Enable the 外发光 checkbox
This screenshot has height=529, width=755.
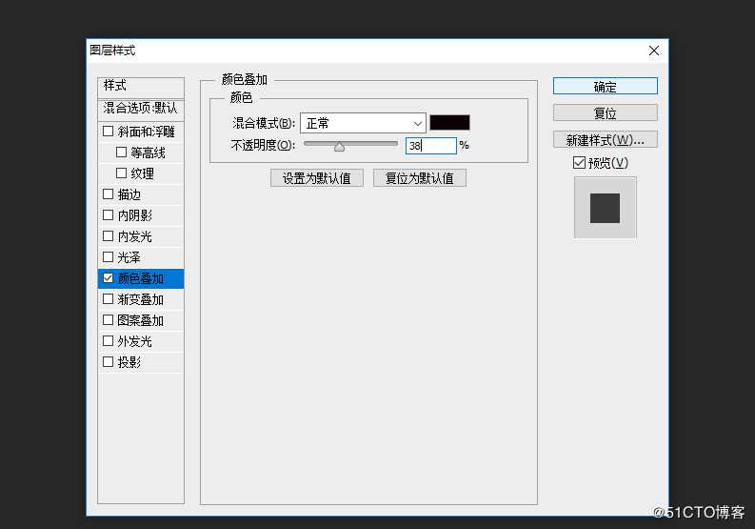(x=109, y=341)
